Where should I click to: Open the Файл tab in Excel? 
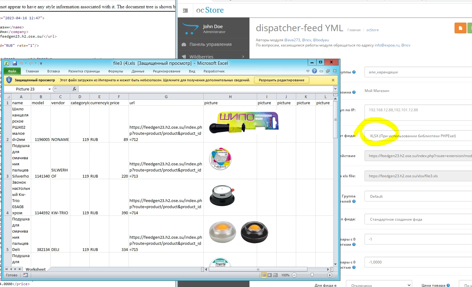[12, 71]
